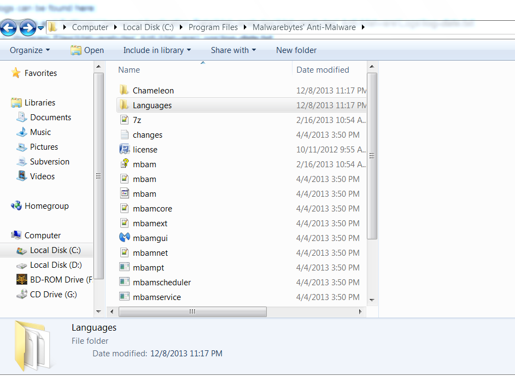Image resolution: width=515 pixels, height=376 pixels.
Task: Select Local Disk (C:) in the address breadcrumb
Action: coord(148,27)
